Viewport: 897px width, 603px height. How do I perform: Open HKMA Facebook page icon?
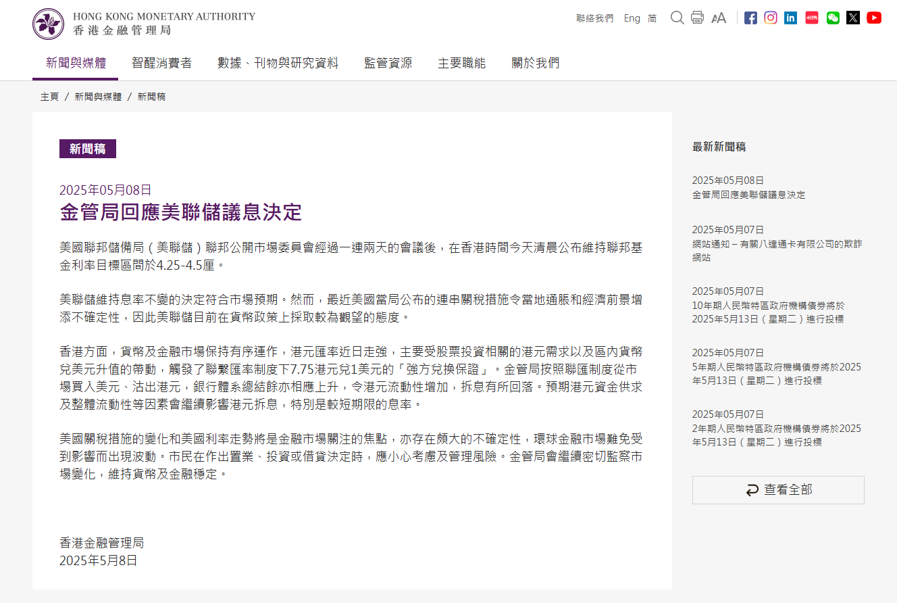coord(750,18)
